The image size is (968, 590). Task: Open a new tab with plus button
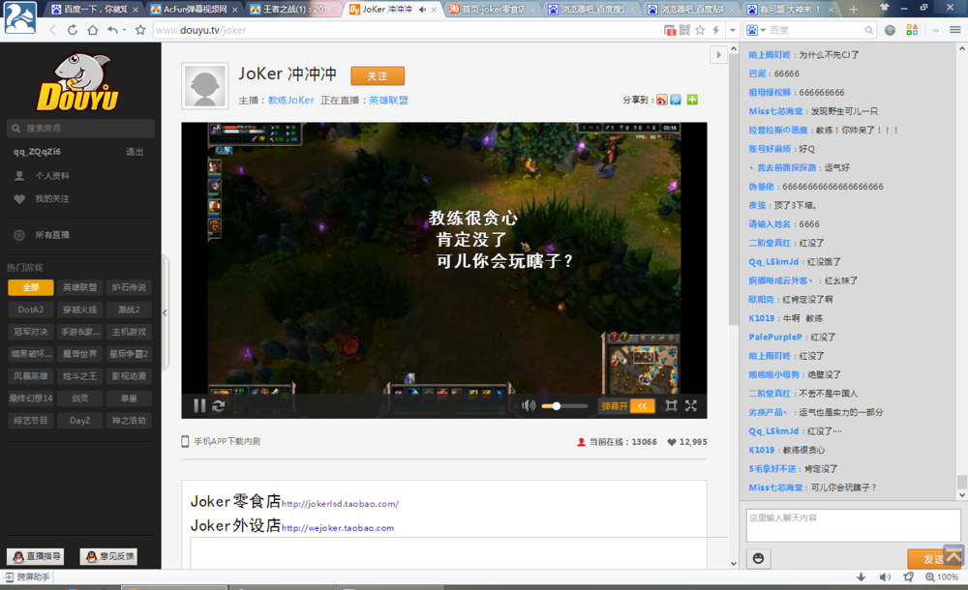coord(853,10)
